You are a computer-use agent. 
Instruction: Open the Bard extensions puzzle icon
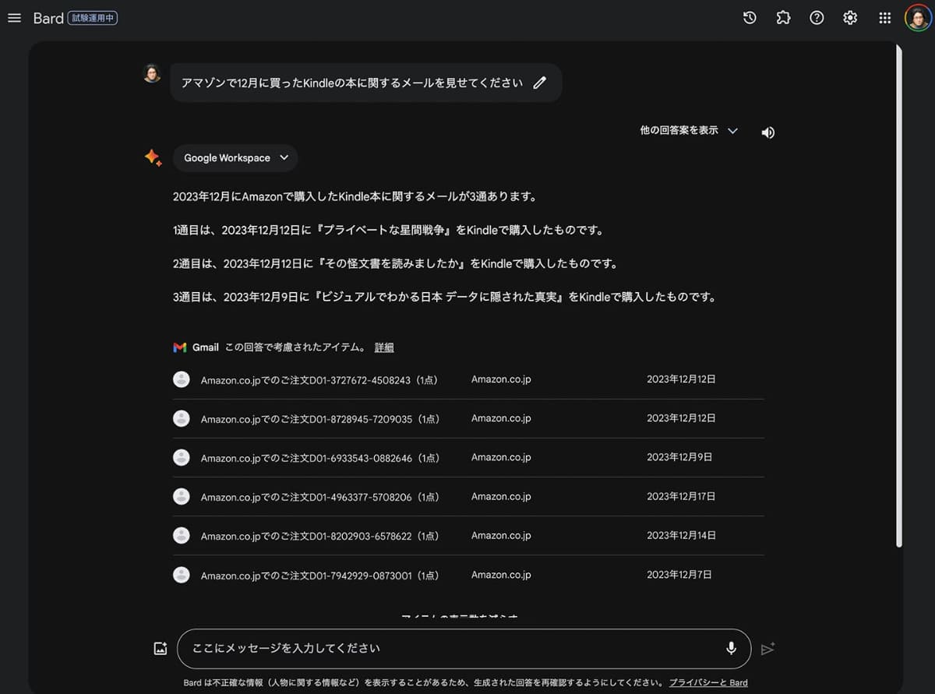(783, 17)
